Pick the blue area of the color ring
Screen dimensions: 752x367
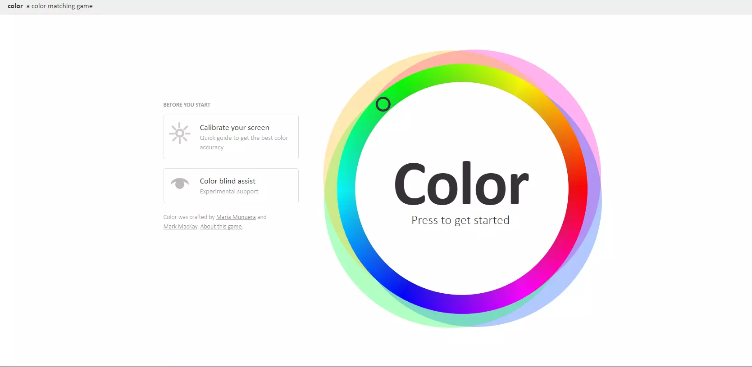tap(404, 290)
